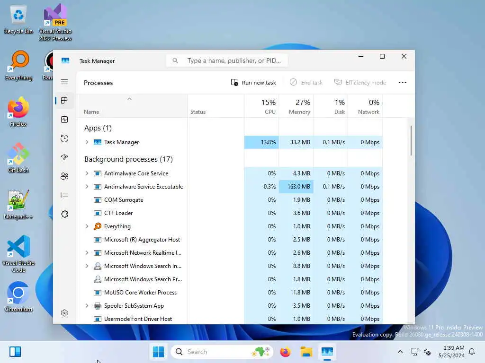The image size is (485, 363).
Task: Sort processes by Status column header
Action: [x=216, y=106]
